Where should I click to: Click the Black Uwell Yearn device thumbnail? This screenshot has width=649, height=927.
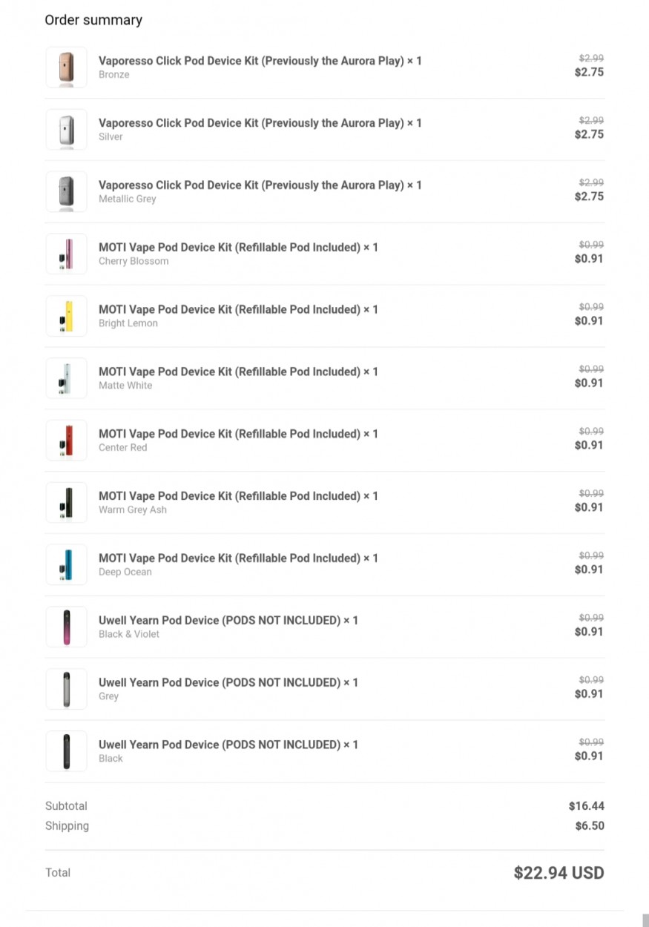66,751
